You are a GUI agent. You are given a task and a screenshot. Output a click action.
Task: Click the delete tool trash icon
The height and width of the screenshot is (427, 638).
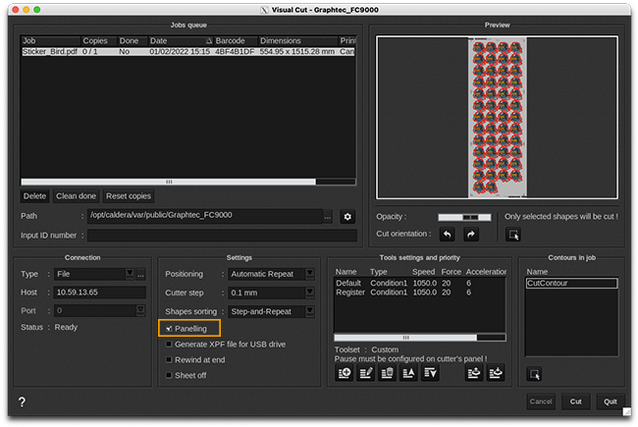(388, 373)
